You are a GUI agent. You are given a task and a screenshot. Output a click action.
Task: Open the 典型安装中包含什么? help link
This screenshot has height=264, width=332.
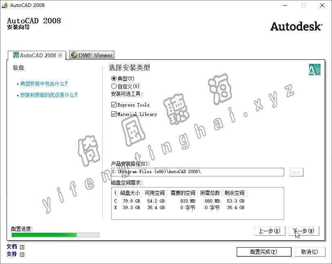(x=44, y=83)
